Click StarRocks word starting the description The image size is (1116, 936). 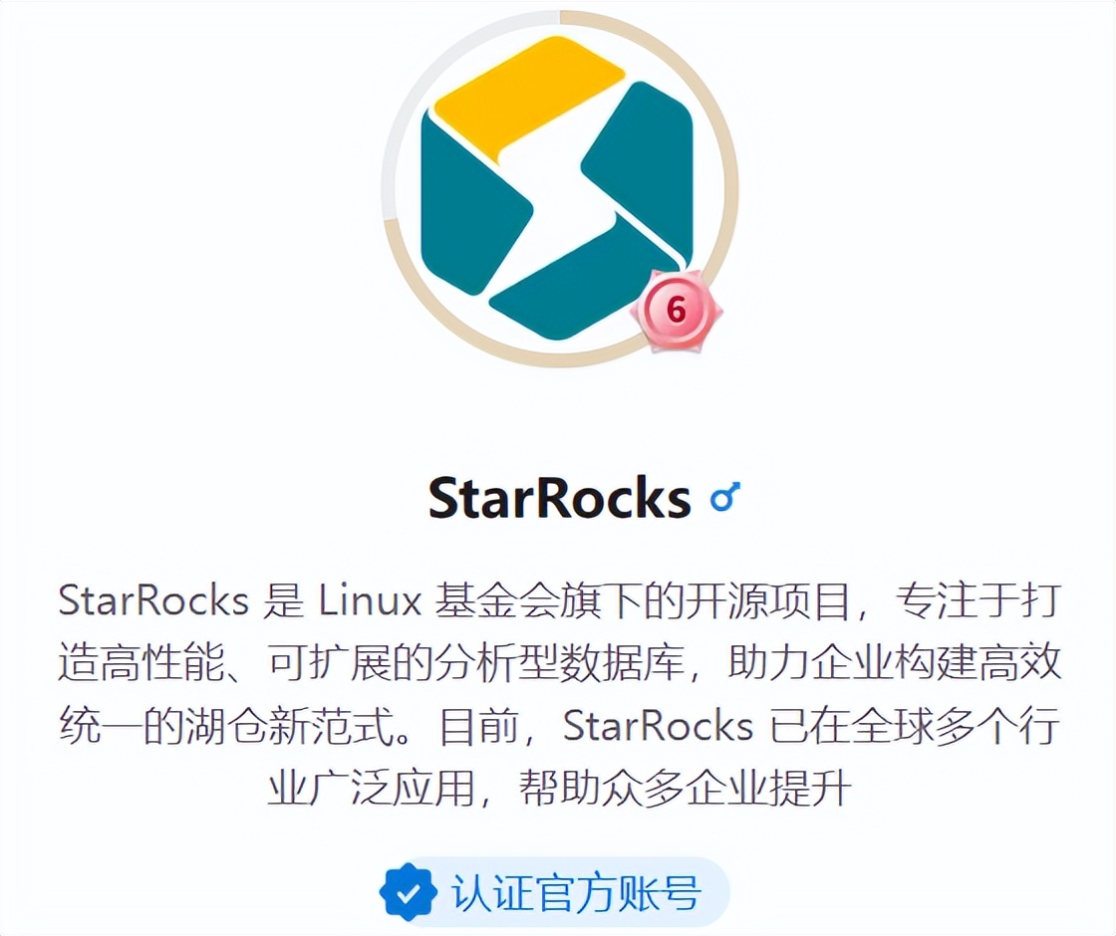click(153, 601)
